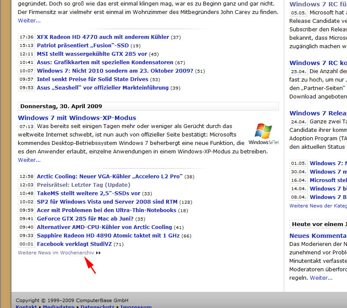Click timestamp 00:01 beside Facebook article
Viewport: 347px width, 308px height.
(26, 244)
